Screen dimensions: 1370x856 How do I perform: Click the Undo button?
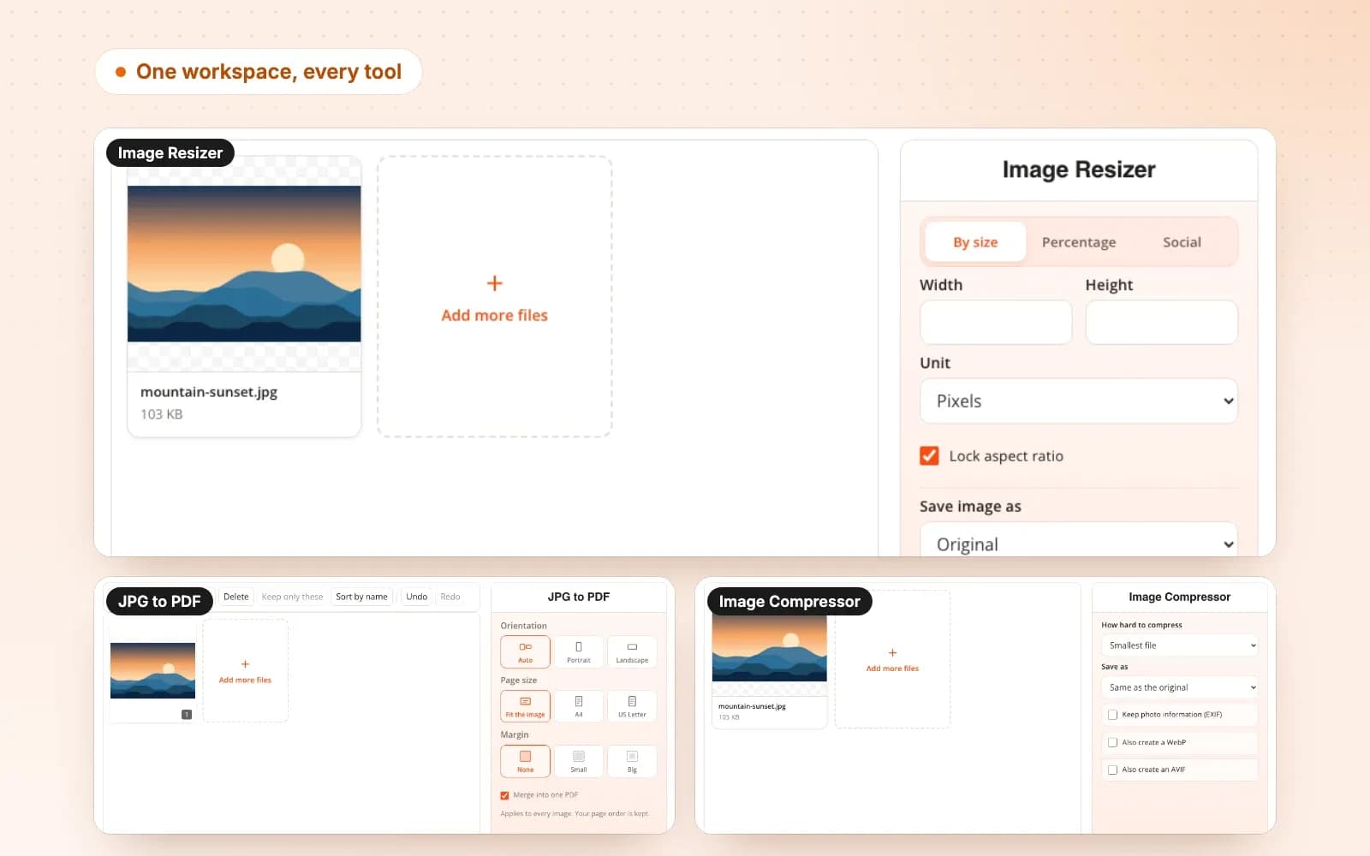pos(417,597)
